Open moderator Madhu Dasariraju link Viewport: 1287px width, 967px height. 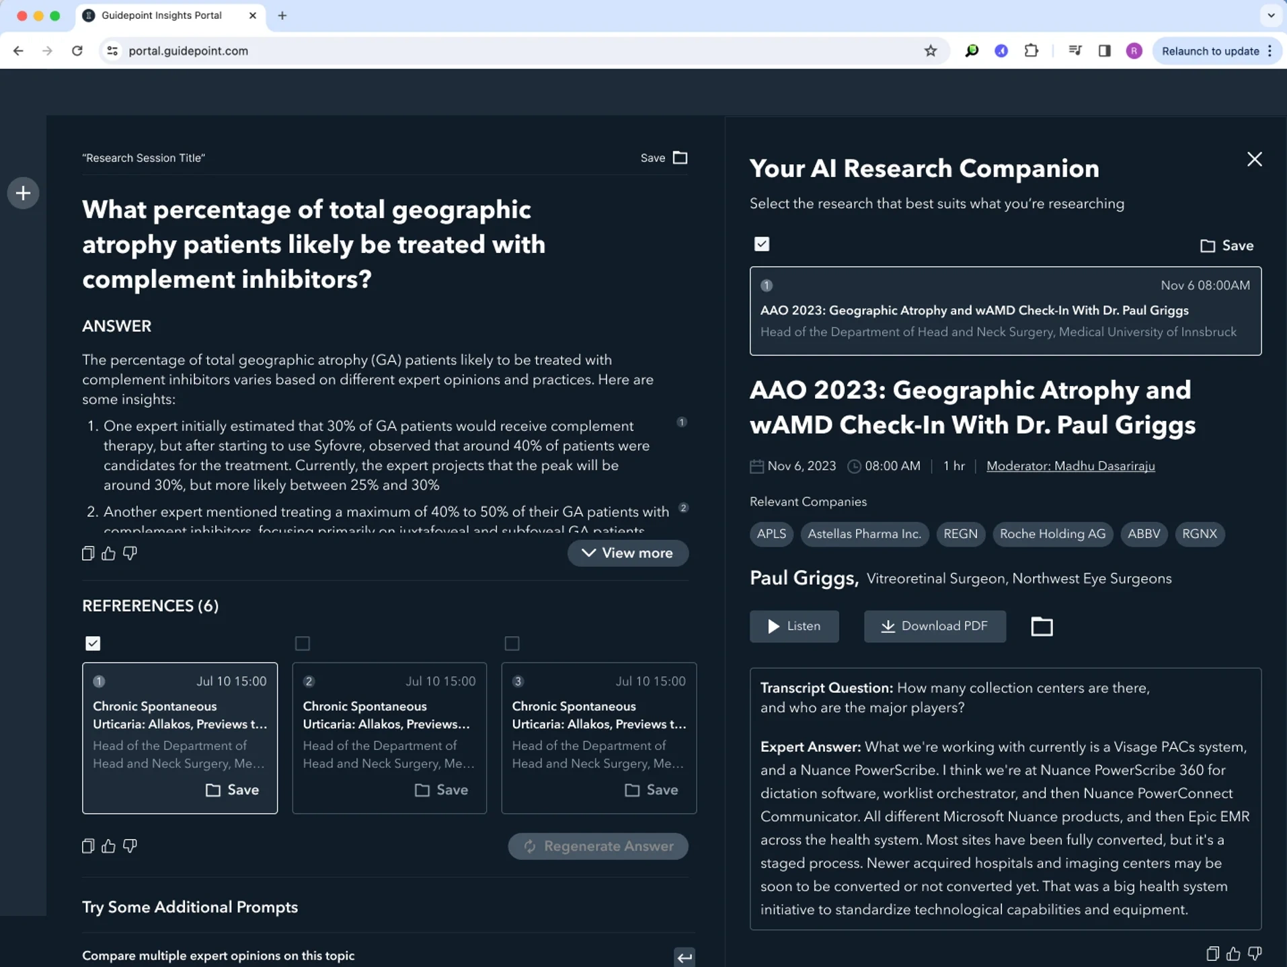pyautogui.click(x=1070, y=466)
